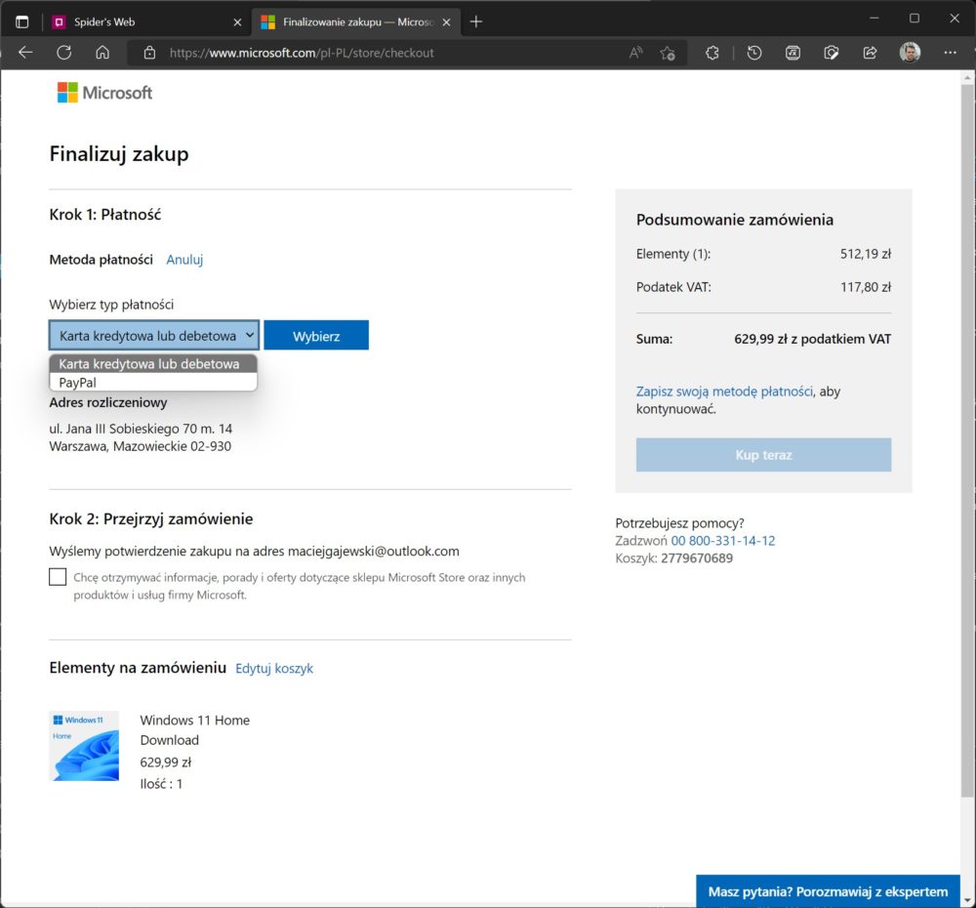Click the total 629,99 zł z podatkiem VAT
This screenshot has height=908, width=976.
point(813,339)
